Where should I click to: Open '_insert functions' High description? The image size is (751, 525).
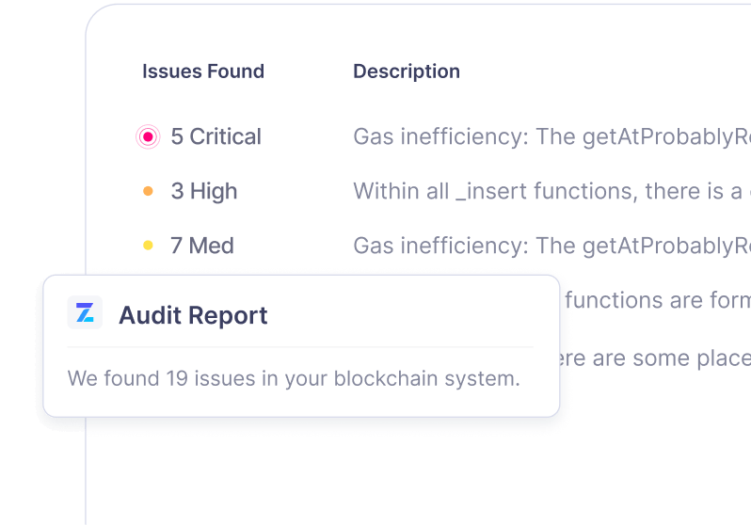(551, 191)
